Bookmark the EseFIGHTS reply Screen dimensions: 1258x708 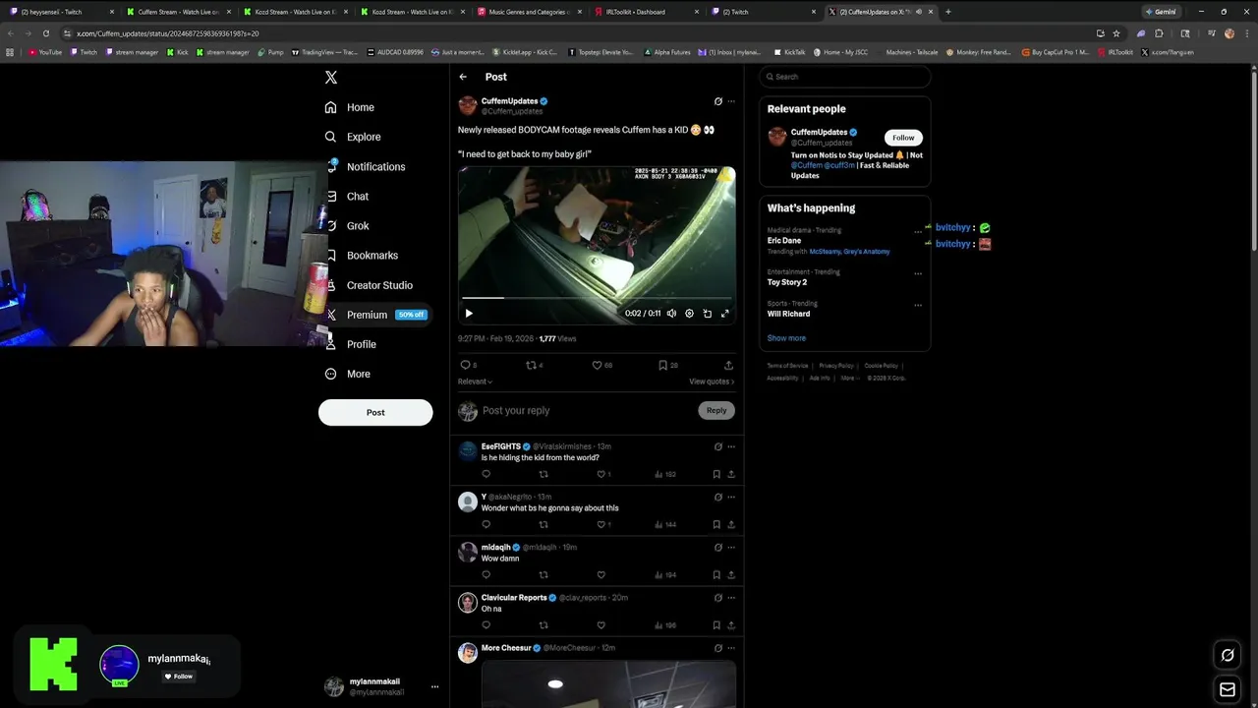[716, 474]
